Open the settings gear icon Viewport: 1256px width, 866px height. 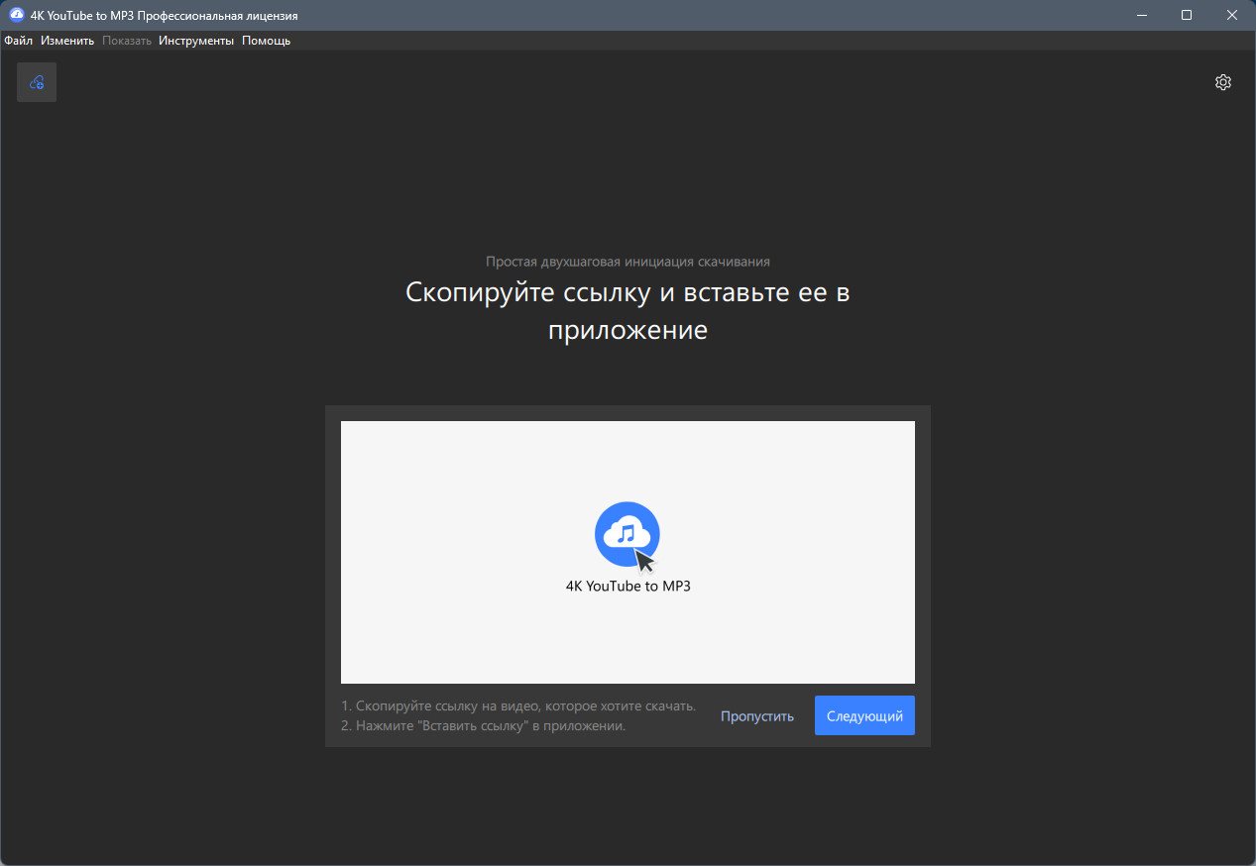click(x=1223, y=82)
